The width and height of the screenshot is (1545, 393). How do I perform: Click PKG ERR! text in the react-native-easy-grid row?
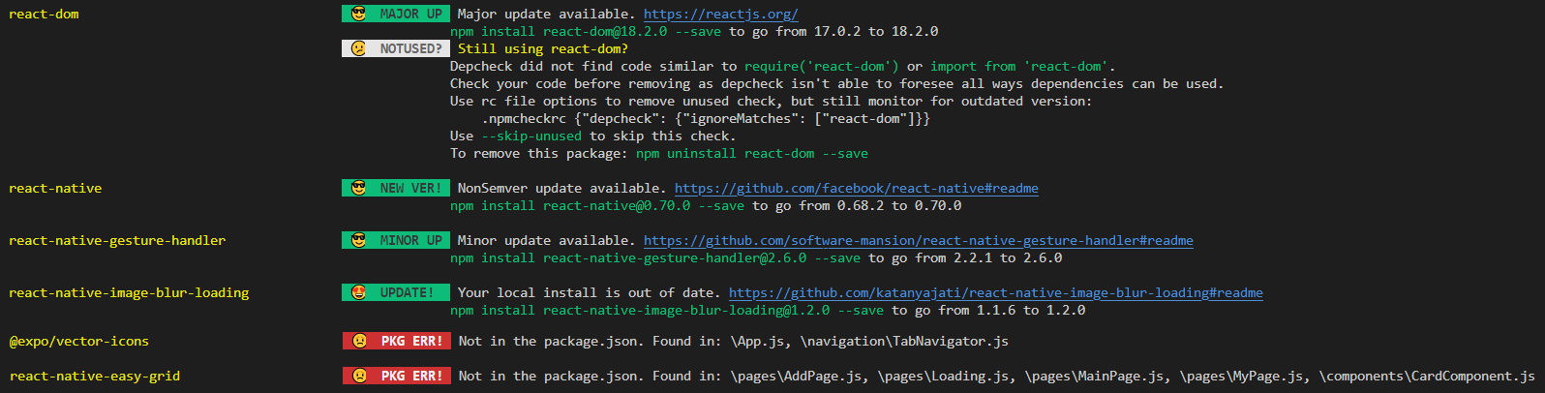[412, 376]
